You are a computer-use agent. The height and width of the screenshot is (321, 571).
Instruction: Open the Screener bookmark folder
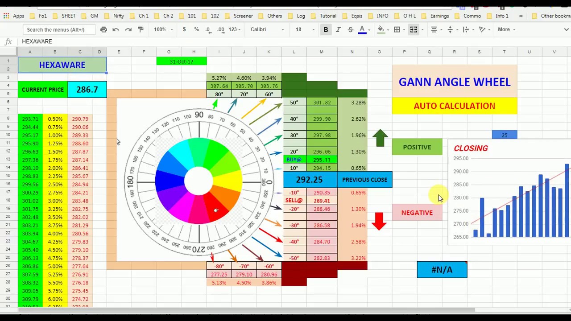239,16
